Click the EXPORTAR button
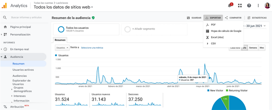Screen dimensions: 272x110 coord(213,18)
